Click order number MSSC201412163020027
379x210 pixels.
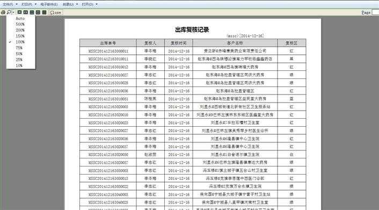coord(108,131)
